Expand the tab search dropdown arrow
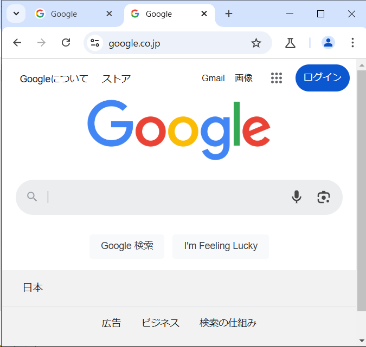This screenshot has width=366, height=347. [x=16, y=14]
